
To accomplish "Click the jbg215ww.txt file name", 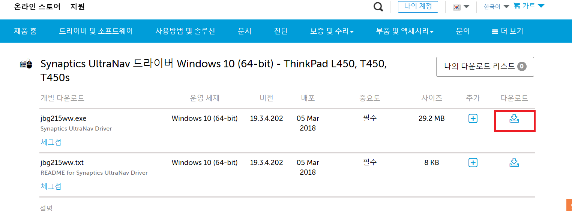I will pyautogui.click(x=62, y=163).
